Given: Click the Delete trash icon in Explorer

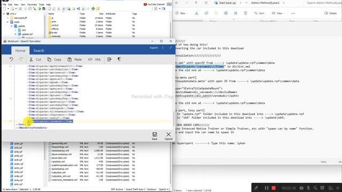Looking at the screenshot, I should [245, 13].
